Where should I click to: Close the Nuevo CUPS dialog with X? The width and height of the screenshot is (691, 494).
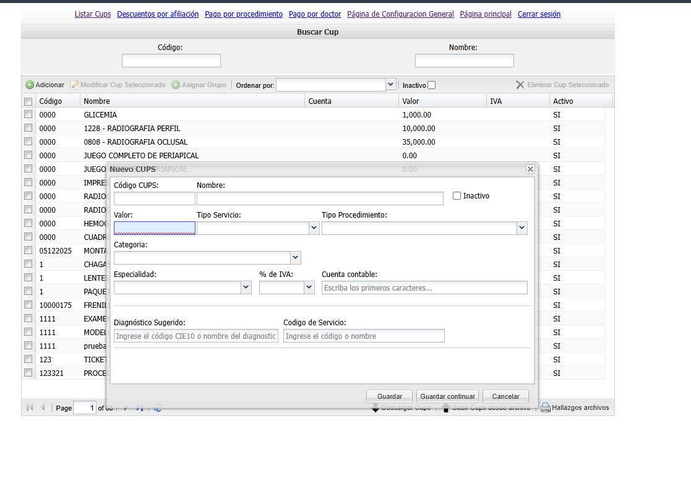pyautogui.click(x=530, y=169)
